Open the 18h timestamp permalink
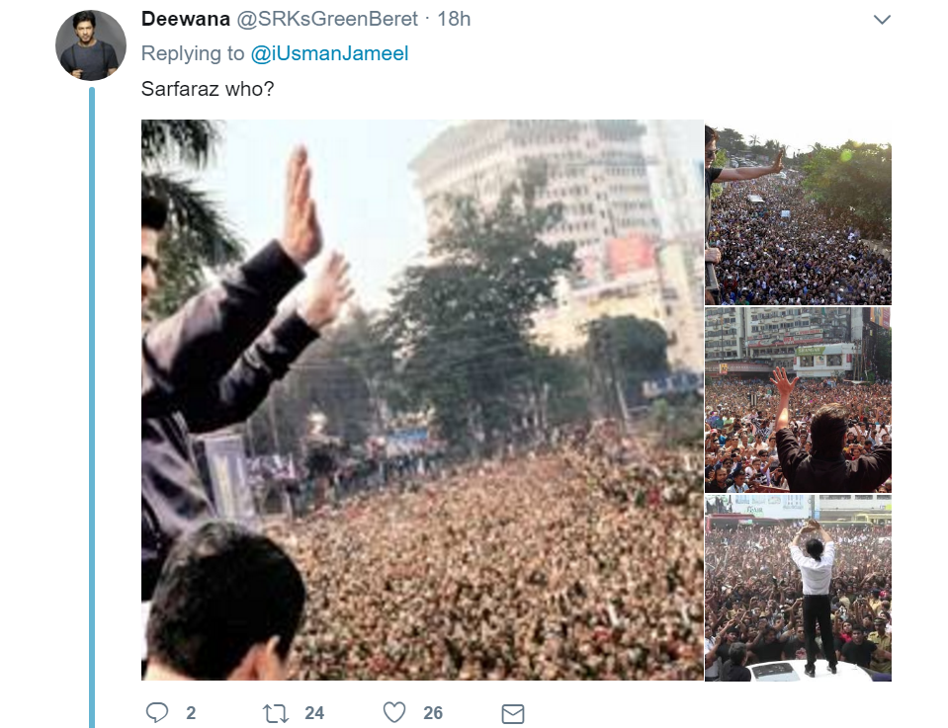The width and height of the screenshot is (948, 728). click(454, 19)
